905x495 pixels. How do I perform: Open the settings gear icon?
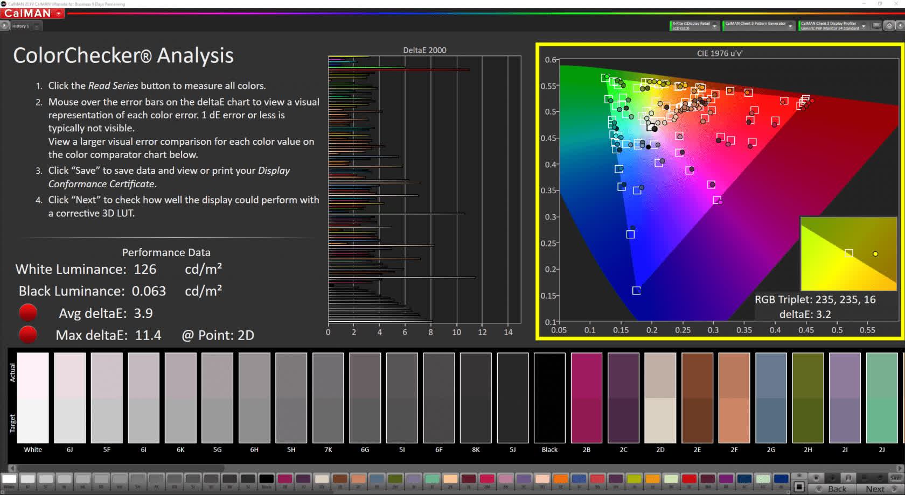point(889,26)
